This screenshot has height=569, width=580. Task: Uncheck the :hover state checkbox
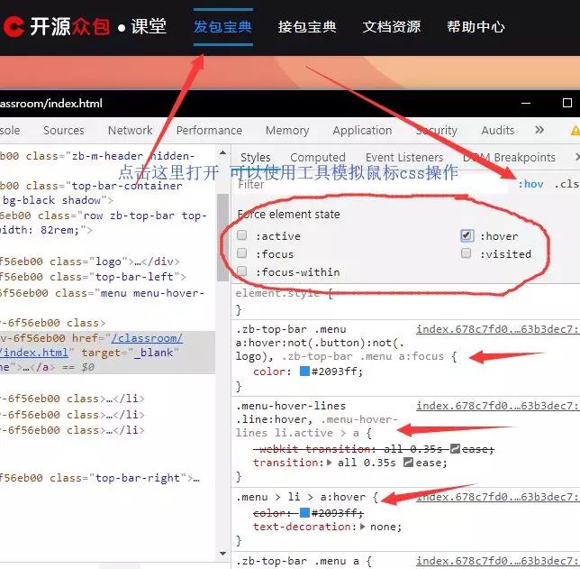(467, 235)
